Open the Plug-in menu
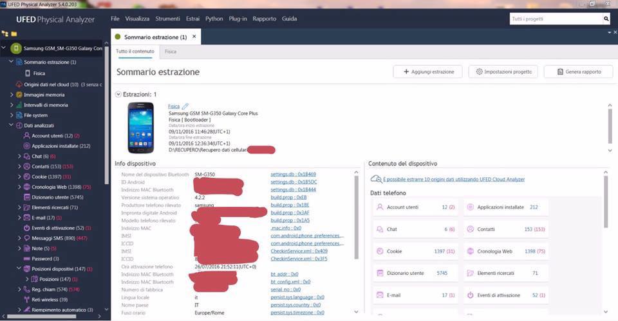618x321 pixels. (238, 19)
